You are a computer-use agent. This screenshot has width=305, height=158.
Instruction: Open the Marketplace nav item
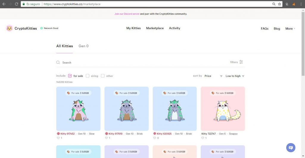pyautogui.click(x=155, y=28)
